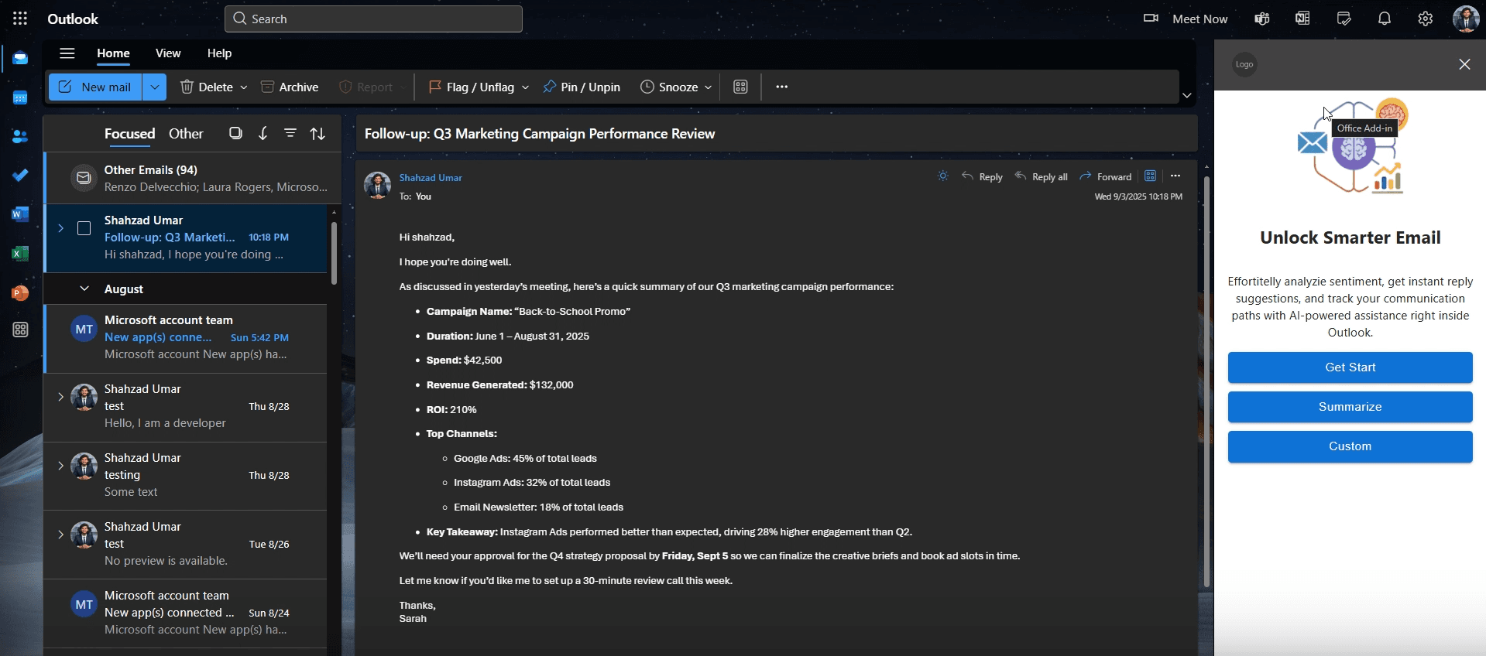Open Mail in the left sidebar
The height and width of the screenshot is (656, 1486).
tap(20, 59)
